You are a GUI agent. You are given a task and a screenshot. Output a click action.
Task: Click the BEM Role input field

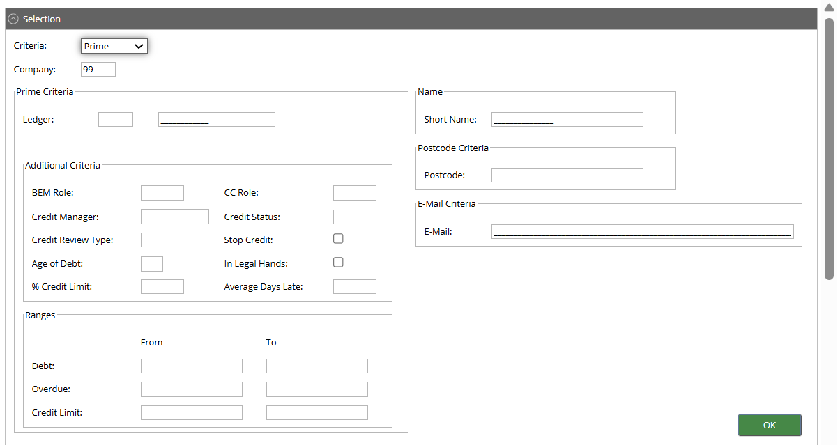point(162,193)
